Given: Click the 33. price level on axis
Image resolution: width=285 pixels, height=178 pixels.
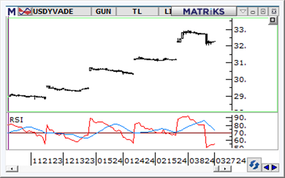Looking at the screenshot, I should click(x=240, y=30).
